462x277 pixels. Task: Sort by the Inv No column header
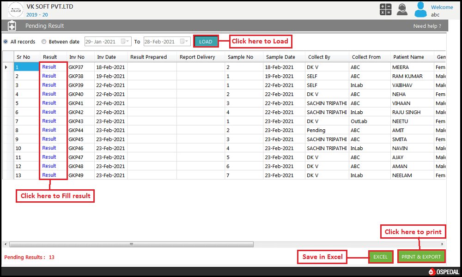coord(81,57)
